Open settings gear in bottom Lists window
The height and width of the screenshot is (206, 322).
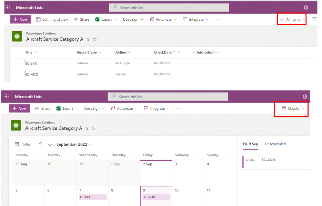305,96
